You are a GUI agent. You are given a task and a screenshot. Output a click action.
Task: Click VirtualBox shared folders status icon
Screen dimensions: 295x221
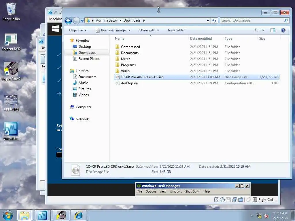(241, 200)
